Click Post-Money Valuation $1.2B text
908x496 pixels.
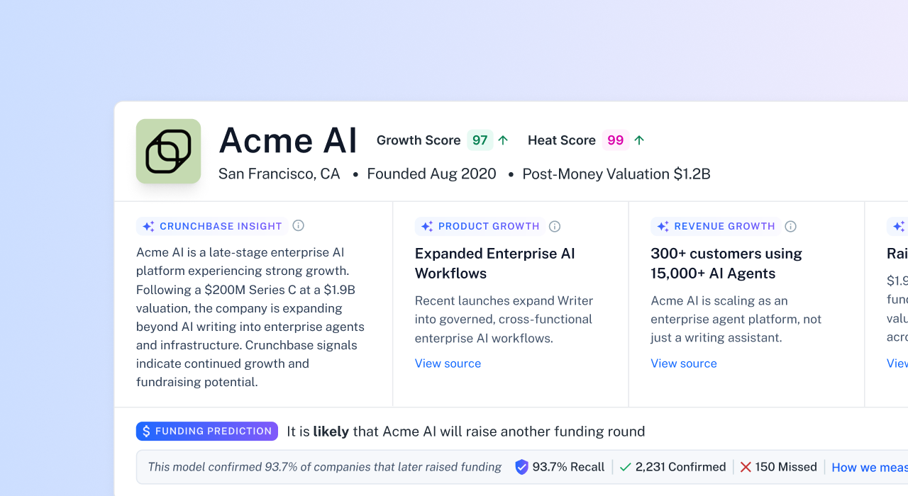(x=616, y=174)
